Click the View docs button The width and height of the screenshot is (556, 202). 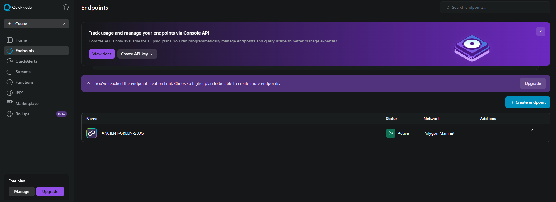coord(102,54)
